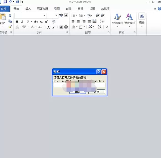
Task: Click the 取消 button in password dialog
Action: 97,92
